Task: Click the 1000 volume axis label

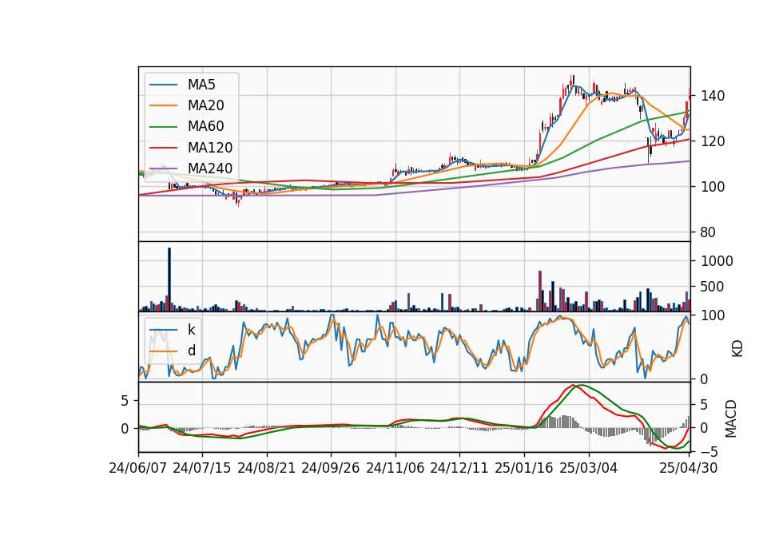Action: 717,261
